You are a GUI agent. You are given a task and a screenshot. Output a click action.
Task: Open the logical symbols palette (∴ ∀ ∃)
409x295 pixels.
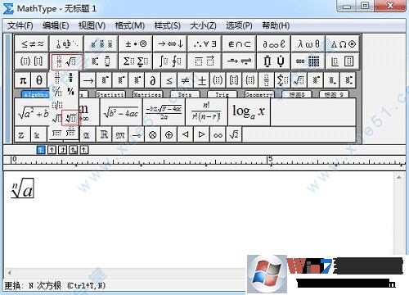pos(204,43)
